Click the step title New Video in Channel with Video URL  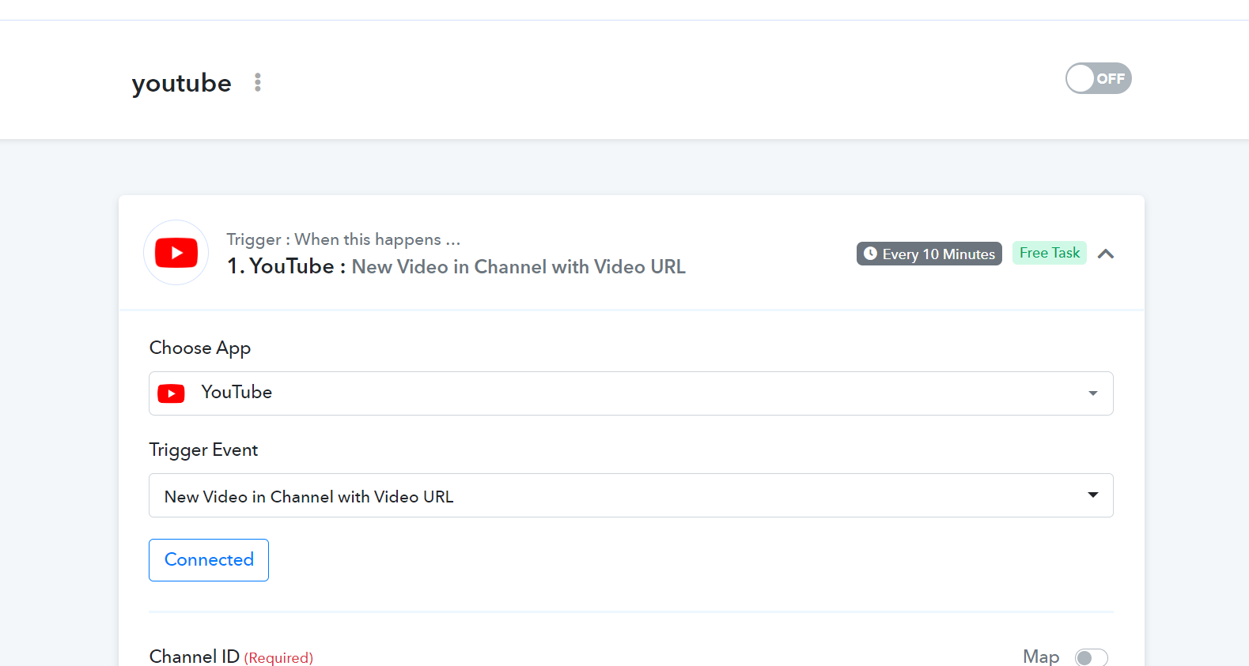519,267
